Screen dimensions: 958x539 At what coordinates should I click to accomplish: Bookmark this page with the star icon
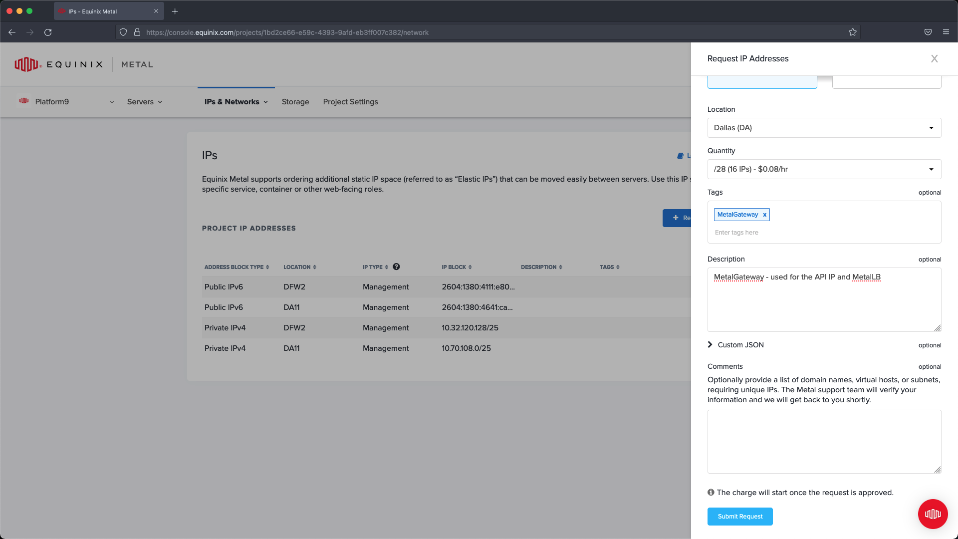(x=853, y=32)
